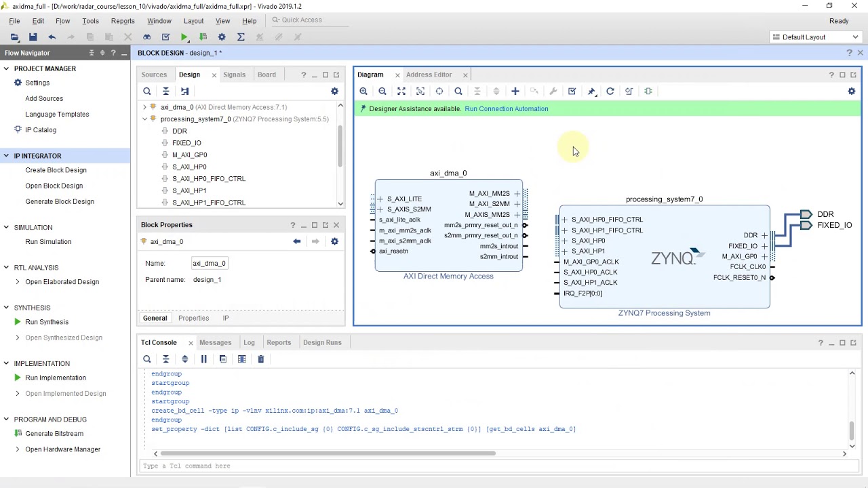Click the binoculars Find icon
Screen dimensions: 868x488
[x=146, y=37]
